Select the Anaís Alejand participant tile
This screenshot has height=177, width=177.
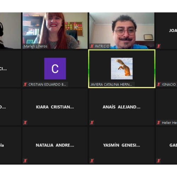(x=122, y=107)
